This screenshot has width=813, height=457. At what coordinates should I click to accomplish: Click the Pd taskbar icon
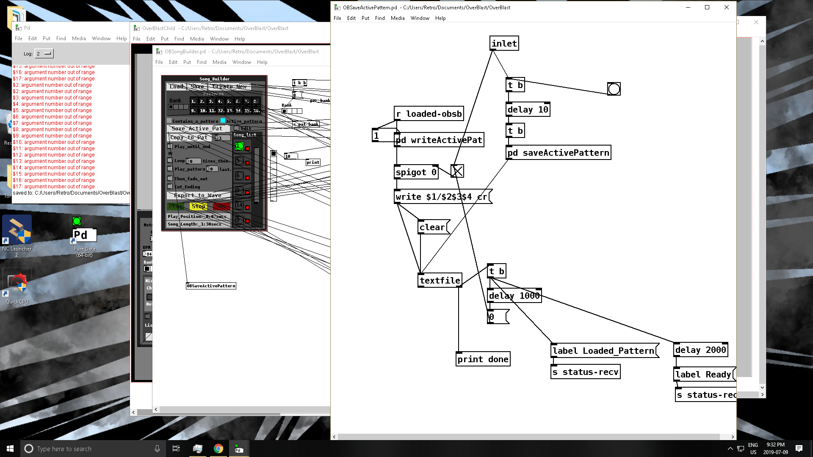point(239,449)
